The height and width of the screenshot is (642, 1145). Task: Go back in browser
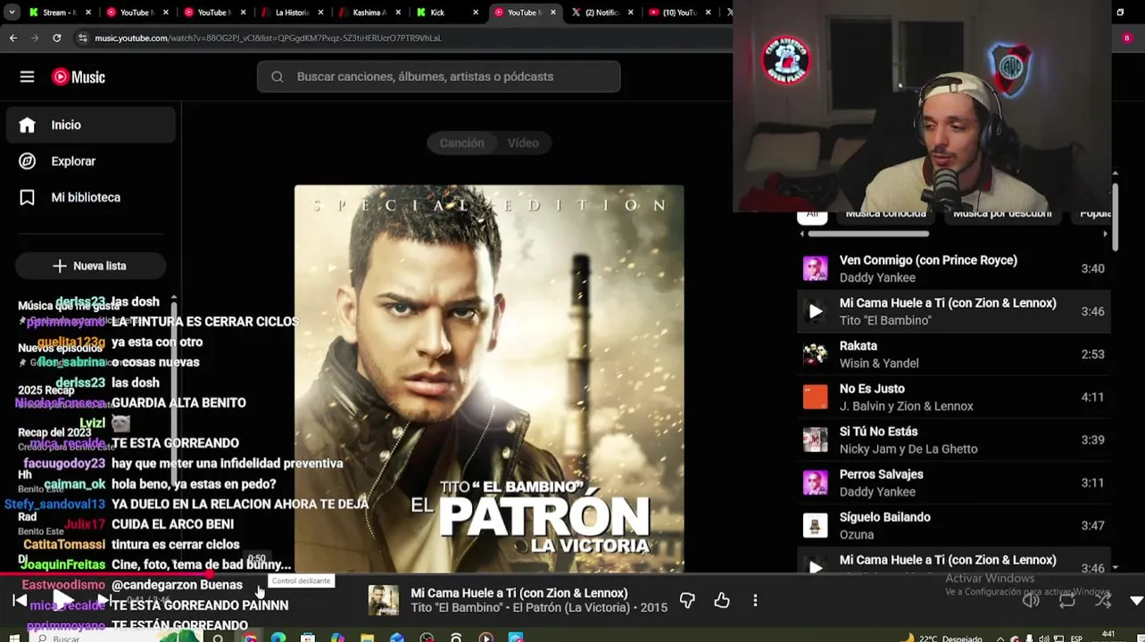[x=12, y=38]
